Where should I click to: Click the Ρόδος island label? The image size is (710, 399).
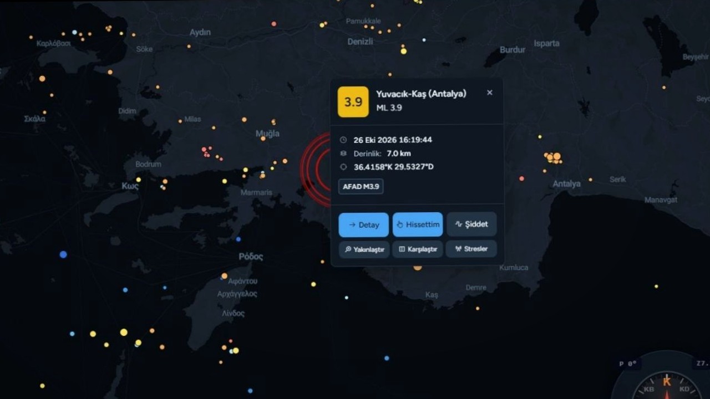251,257
